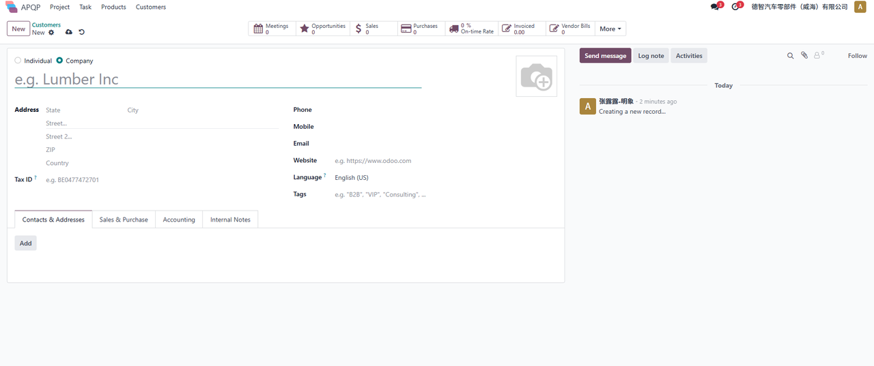The height and width of the screenshot is (366, 874).
Task: Open the activities clock icon
Action: (735, 7)
